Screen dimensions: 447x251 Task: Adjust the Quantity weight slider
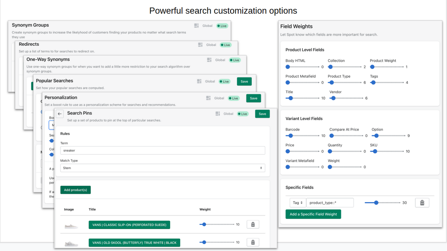click(x=345, y=151)
